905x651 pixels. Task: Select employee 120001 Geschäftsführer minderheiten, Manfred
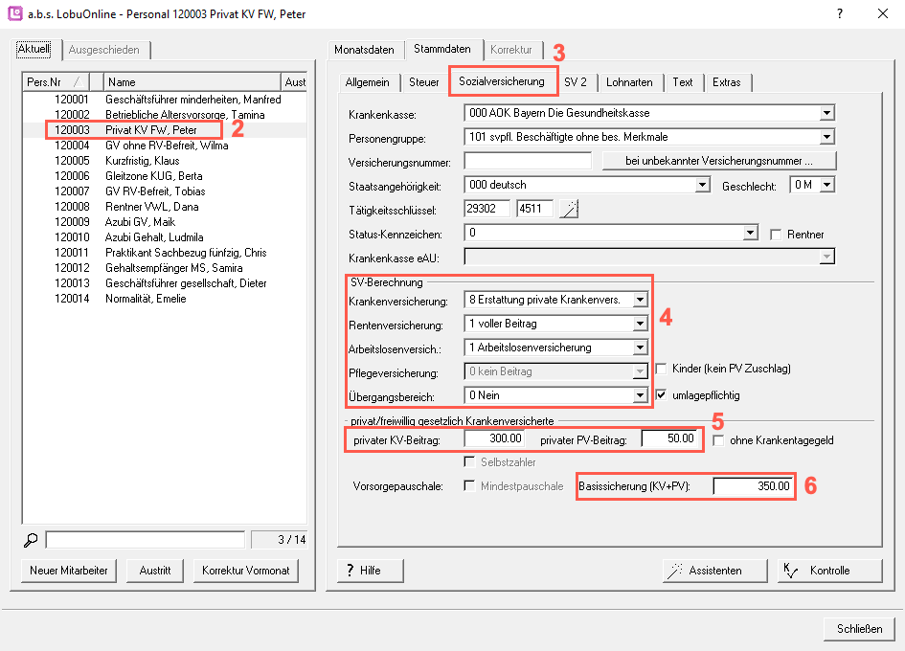point(165,100)
